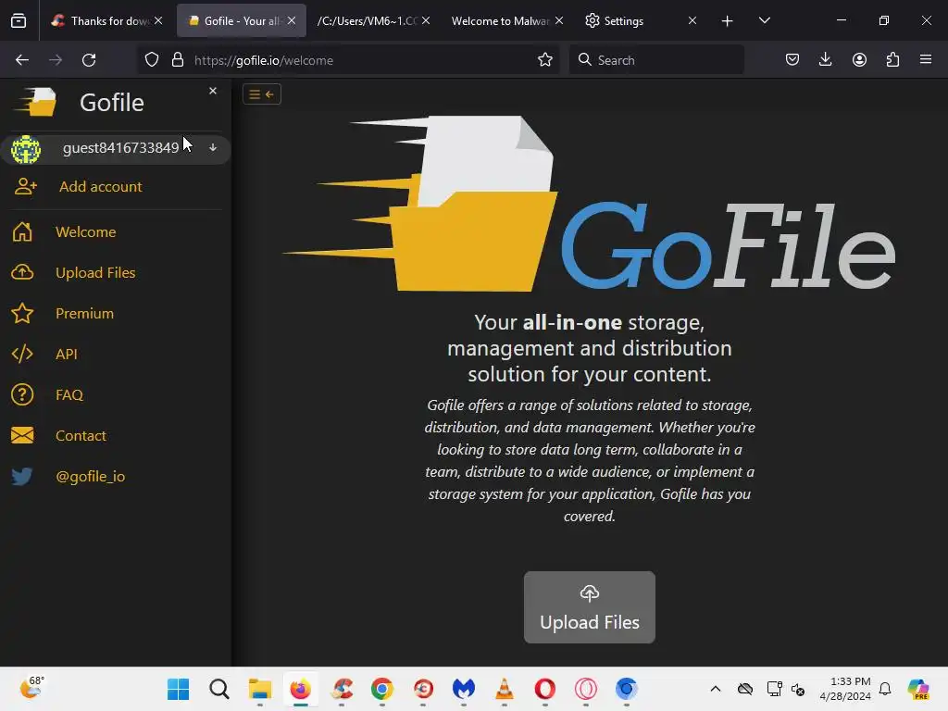948x711 pixels.
Task: Close the Gofile sidebar with the X
Action: point(213,91)
